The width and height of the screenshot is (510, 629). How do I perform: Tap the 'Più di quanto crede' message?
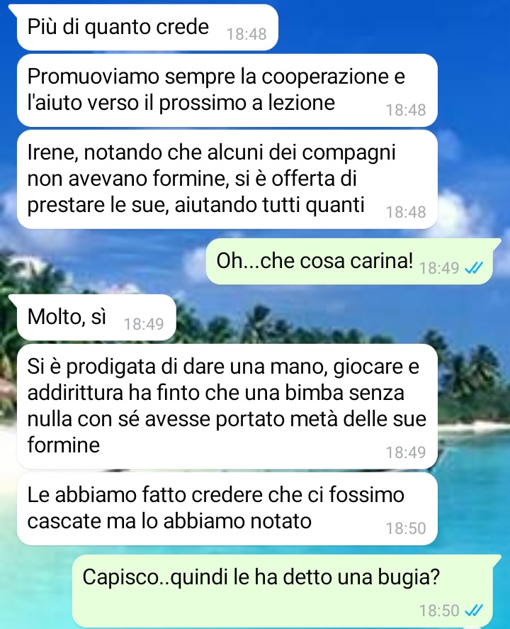(147, 27)
